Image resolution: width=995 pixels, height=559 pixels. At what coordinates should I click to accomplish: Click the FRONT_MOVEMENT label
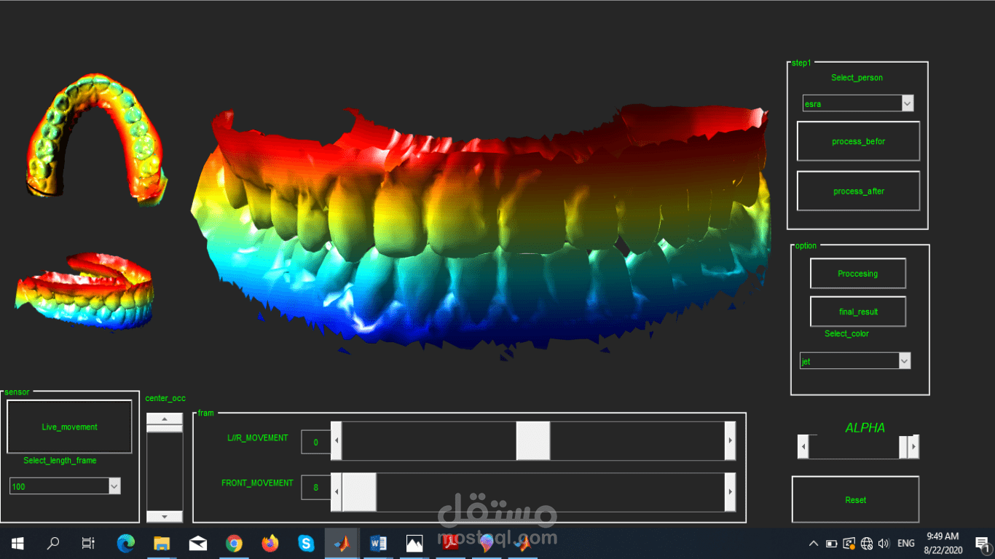click(257, 483)
